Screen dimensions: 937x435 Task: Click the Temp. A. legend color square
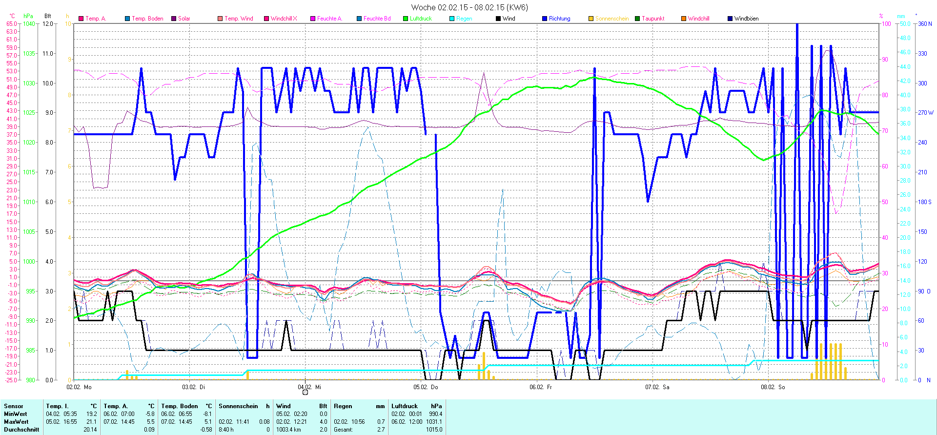[81, 19]
